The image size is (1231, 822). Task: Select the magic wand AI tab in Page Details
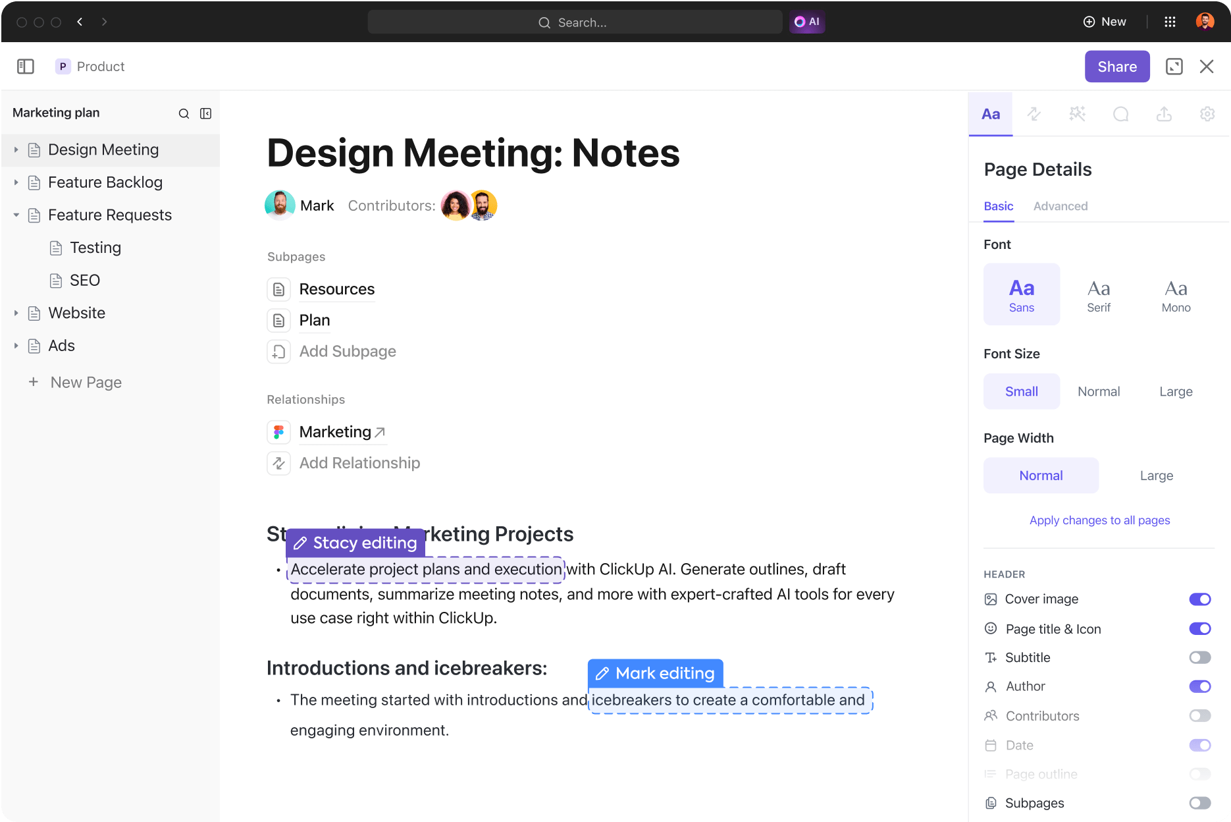1078,114
